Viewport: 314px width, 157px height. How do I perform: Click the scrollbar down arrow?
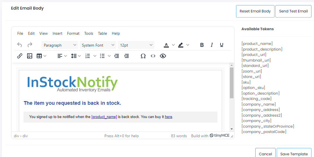(232, 129)
